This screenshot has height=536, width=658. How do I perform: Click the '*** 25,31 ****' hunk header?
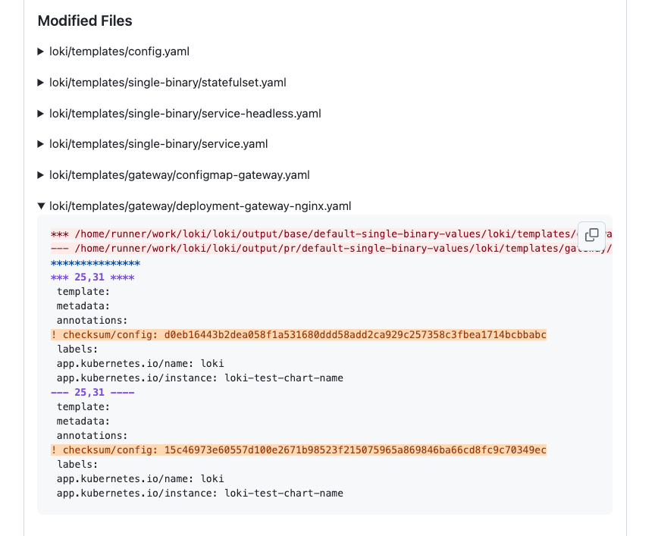point(92,277)
